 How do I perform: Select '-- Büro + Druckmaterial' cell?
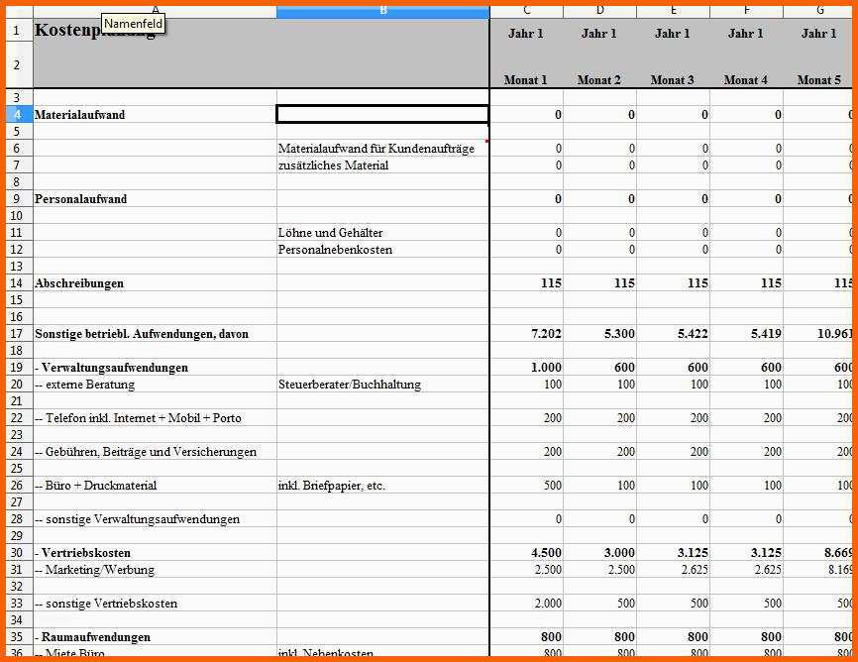[155, 486]
